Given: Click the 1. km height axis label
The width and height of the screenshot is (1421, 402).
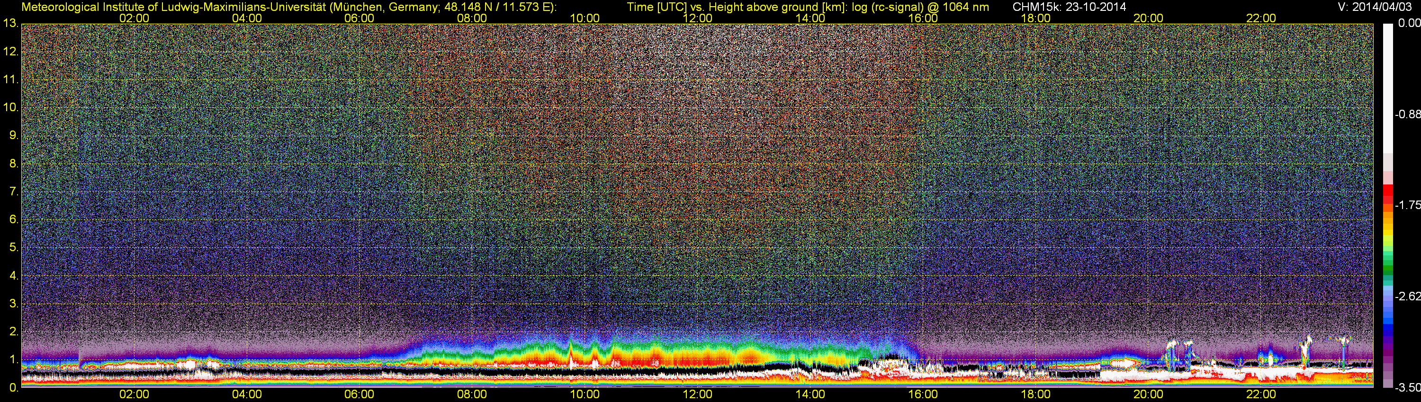Looking at the screenshot, I should pos(14,359).
